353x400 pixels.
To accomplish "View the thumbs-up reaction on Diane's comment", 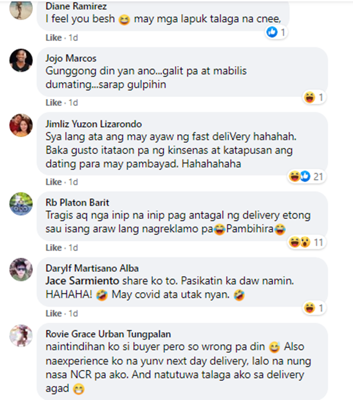I will click(x=276, y=33).
